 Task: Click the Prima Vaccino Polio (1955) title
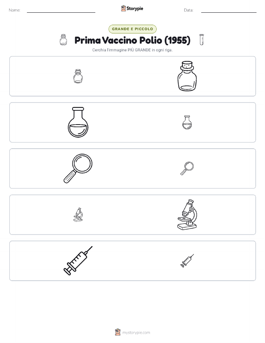(x=132, y=40)
